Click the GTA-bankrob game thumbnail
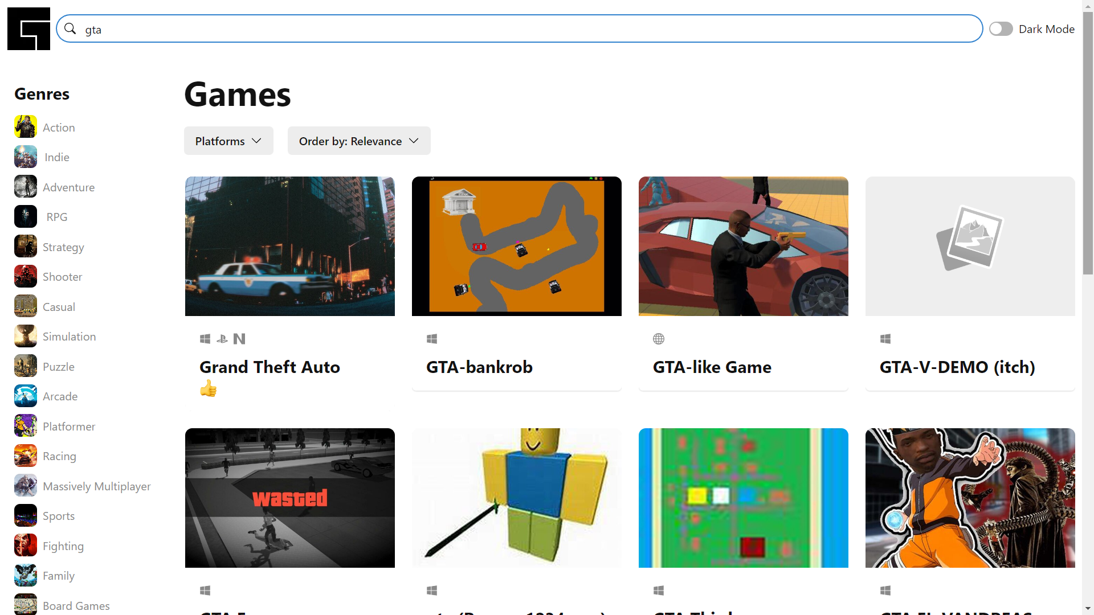The image size is (1094, 615). point(516,246)
